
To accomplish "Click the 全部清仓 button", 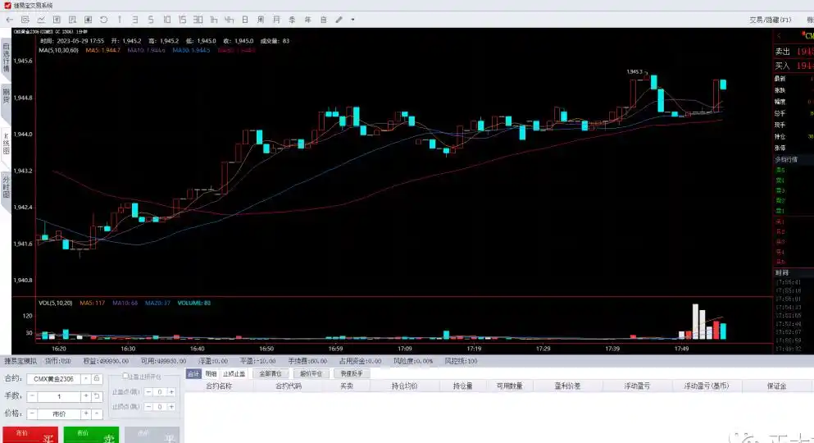I will coord(270,374).
